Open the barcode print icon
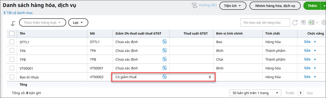This screenshot has width=326, height=98. click(x=304, y=22)
